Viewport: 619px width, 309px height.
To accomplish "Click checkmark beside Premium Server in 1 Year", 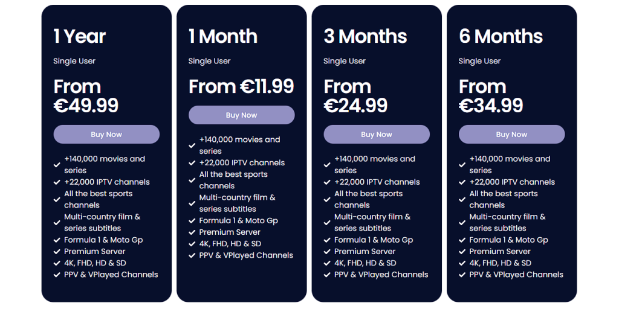I will [57, 252].
